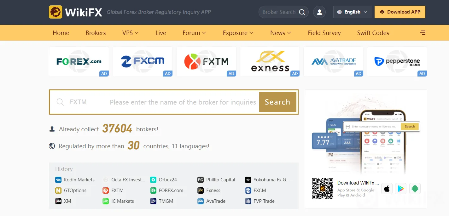Open the Swift Codes page
449x216 pixels.
(x=373, y=33)
